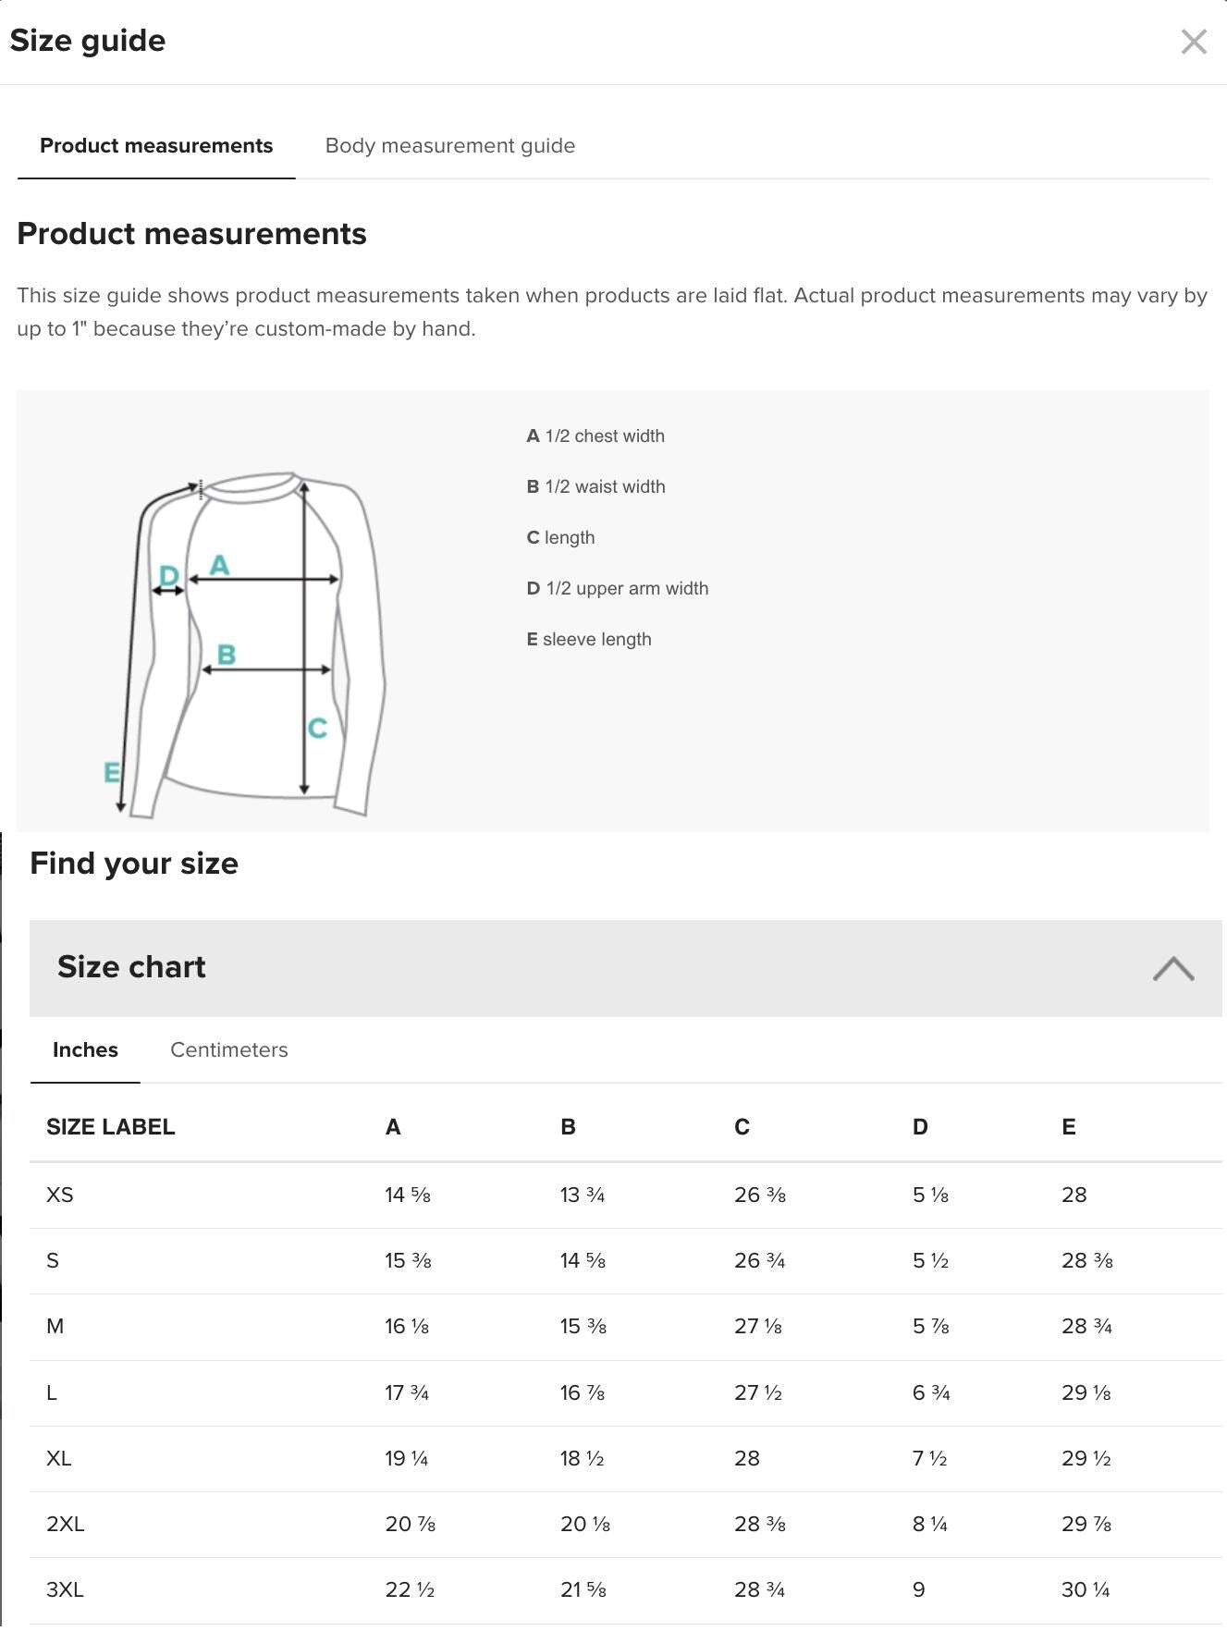This screenshot has height=1631, width=1227.
Task: Switch to the Body measurement guide tab
Action: coord(449,145)
